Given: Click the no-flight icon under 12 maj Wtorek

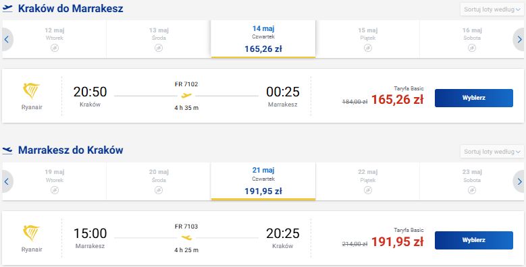Looking at the screenshot, I should (x=54, y=48).
